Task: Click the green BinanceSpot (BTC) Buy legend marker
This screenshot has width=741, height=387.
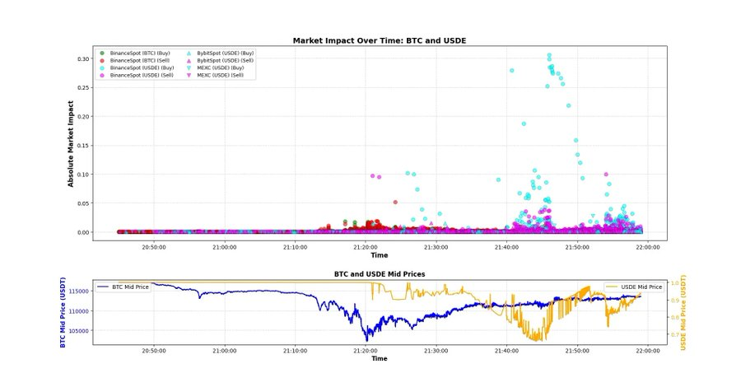Action: tap(102, 54)
